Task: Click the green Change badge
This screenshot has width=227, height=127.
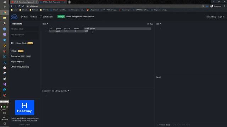Action: pos(61,17)
